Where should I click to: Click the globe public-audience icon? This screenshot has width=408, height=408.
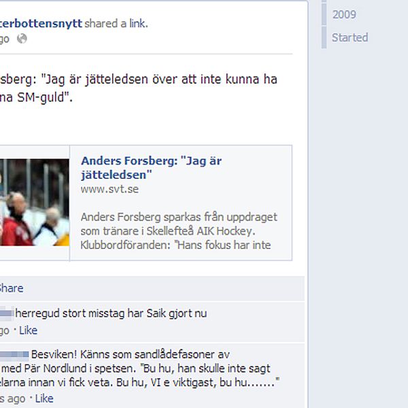coord(22,39)
